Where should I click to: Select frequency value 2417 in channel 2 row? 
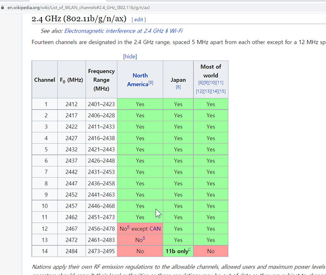pos(71,115)
